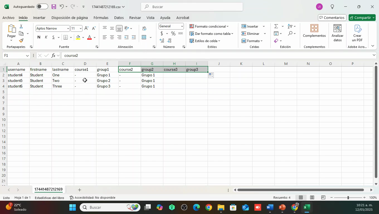Add a new sheet with plus button
Screen dimensions: 379x214
click(x=79, y=190)
